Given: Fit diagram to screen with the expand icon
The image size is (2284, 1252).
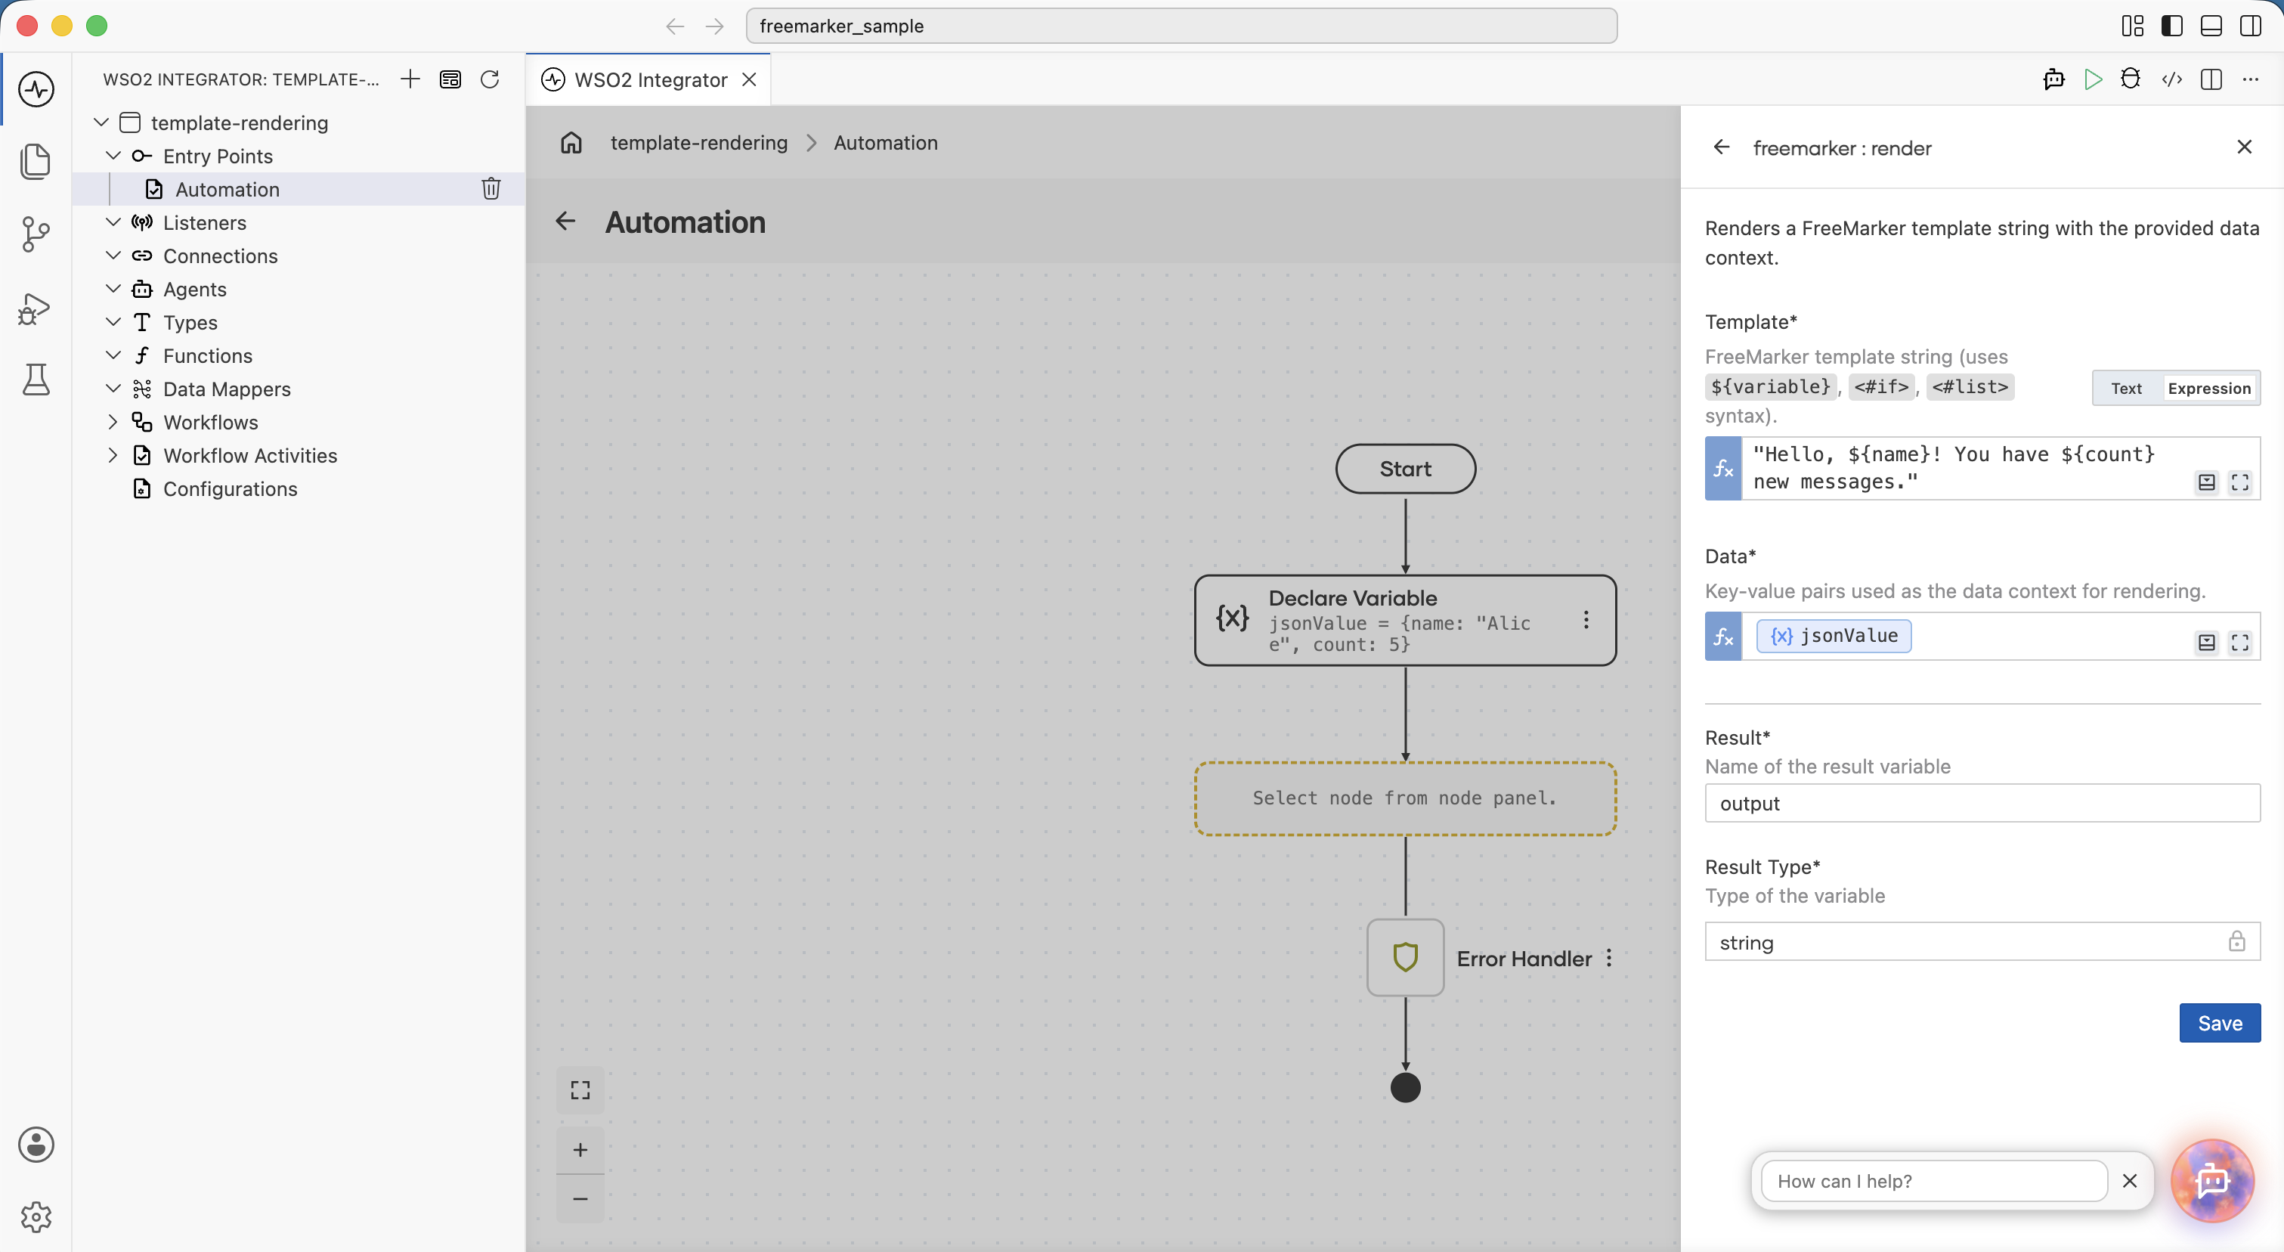Looking at the screenshot, I should [x=580, y=1089].
